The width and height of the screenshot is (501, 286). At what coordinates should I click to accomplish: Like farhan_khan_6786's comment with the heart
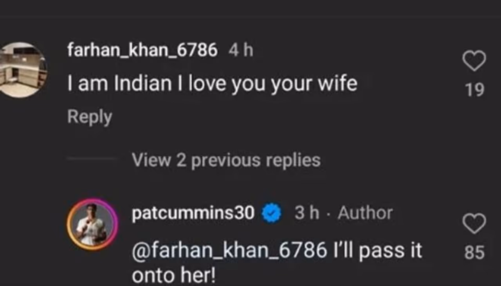coord(474,61)
